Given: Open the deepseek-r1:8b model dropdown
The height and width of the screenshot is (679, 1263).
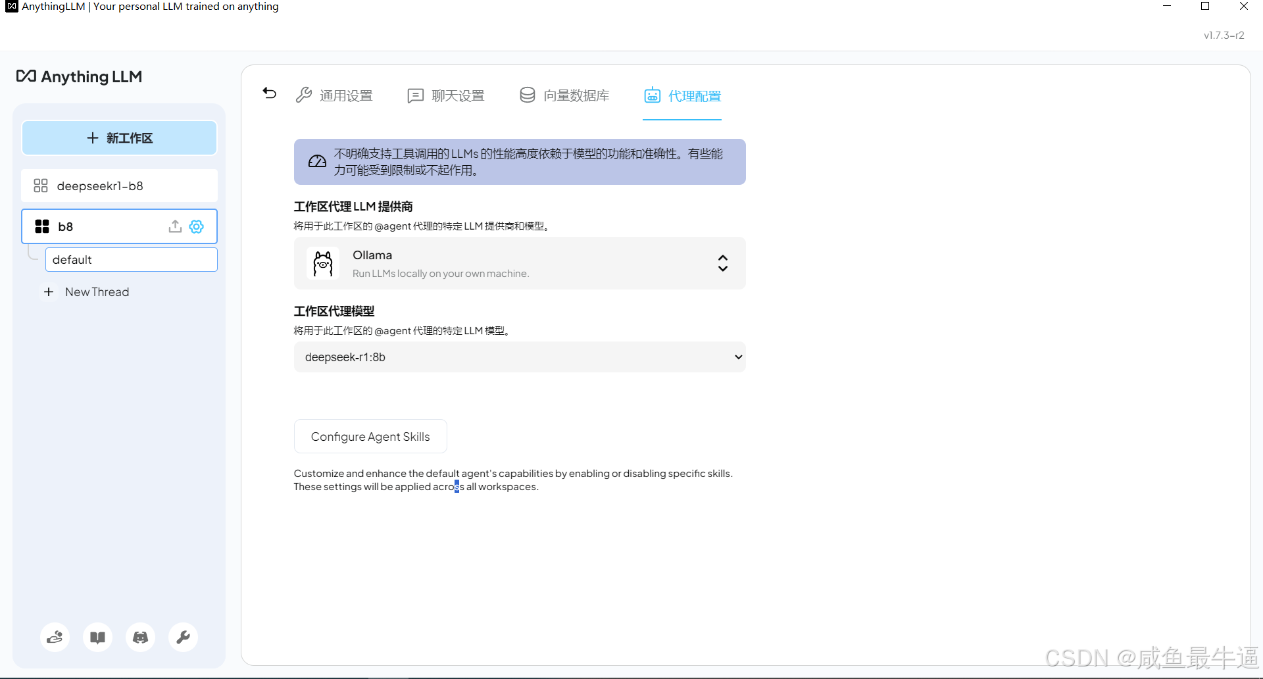Looking at the screenshot, I should (520, 357).
